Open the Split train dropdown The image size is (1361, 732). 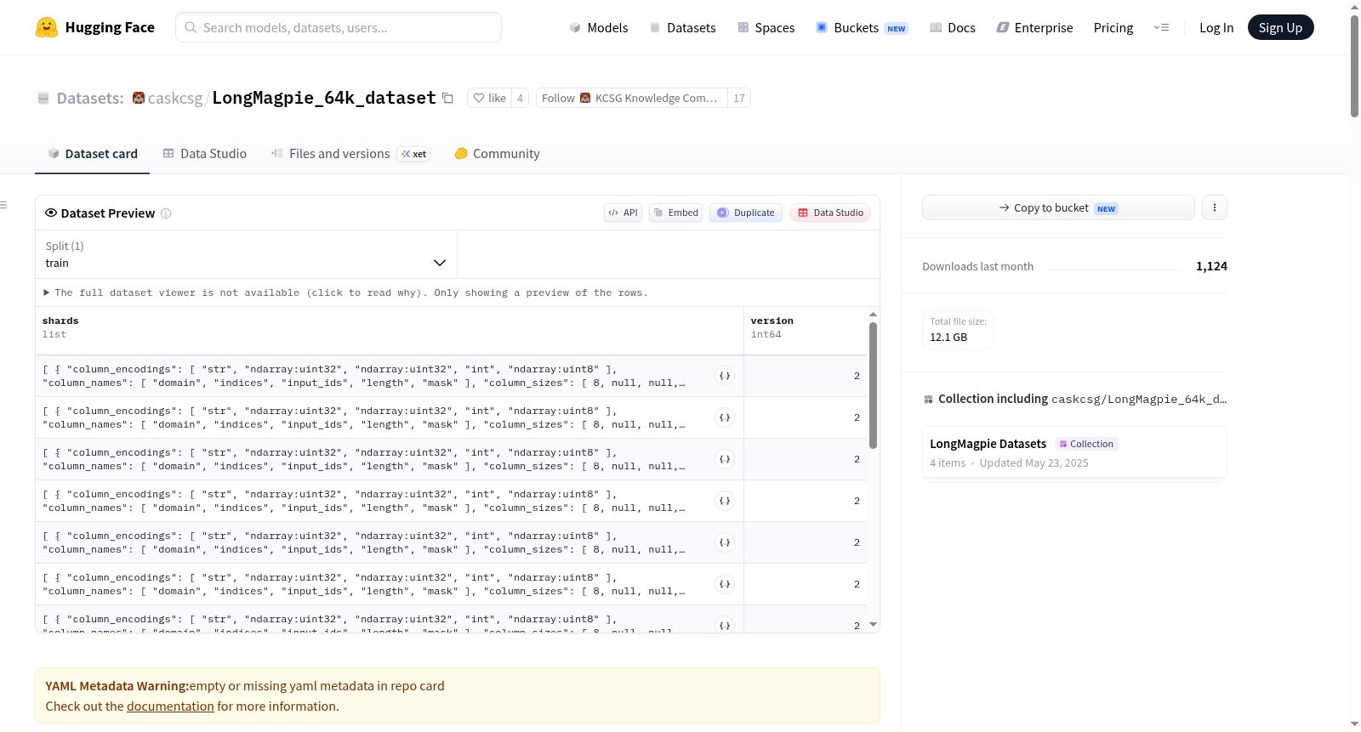[x=246, y=254]
